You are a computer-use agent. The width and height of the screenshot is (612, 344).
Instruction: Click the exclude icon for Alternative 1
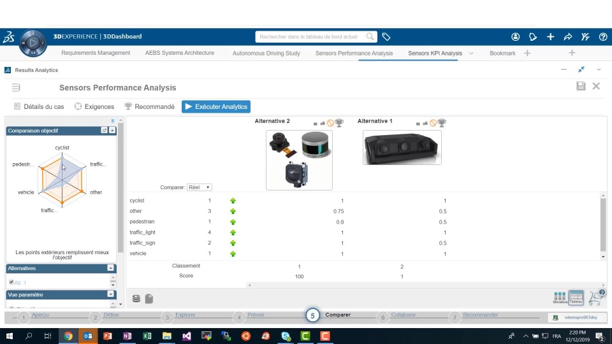433,123
